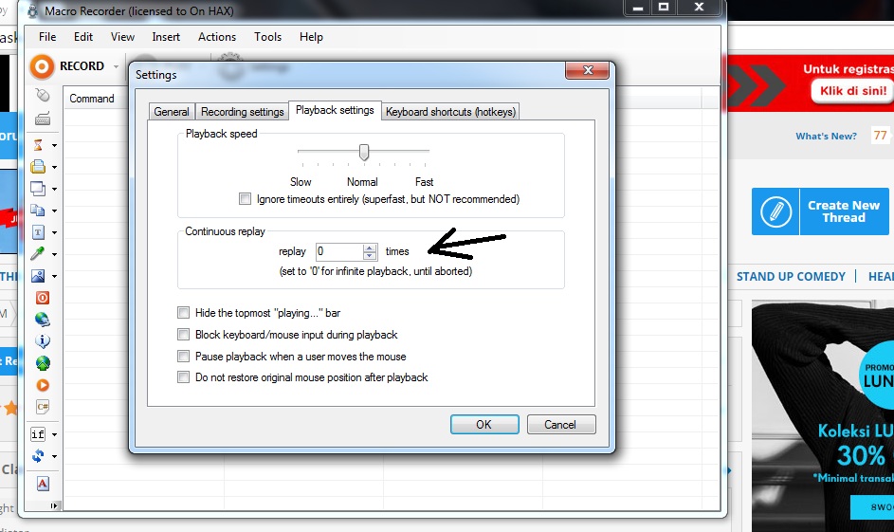Switch to the Recording settings tab
The width and height of the screenshot is (894, 532).
coord(242,112)
